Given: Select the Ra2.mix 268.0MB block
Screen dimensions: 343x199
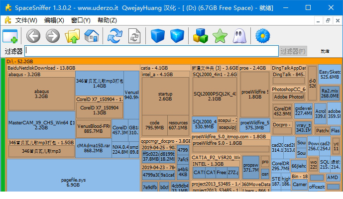Looking at the screenshot, I should [330, 93].
